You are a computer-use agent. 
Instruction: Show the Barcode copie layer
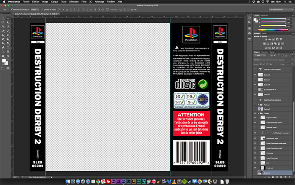coord(255,128)
